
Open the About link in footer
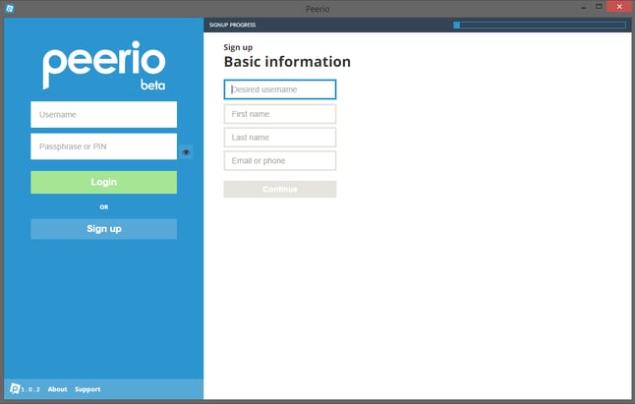click(x=57, y=389)
